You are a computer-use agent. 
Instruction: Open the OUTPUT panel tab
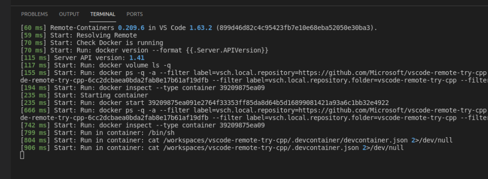point(69,14)
